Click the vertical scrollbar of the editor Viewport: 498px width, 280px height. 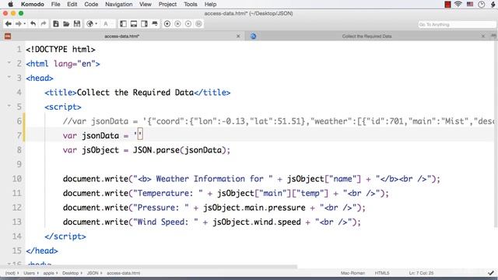click(496, 135)
